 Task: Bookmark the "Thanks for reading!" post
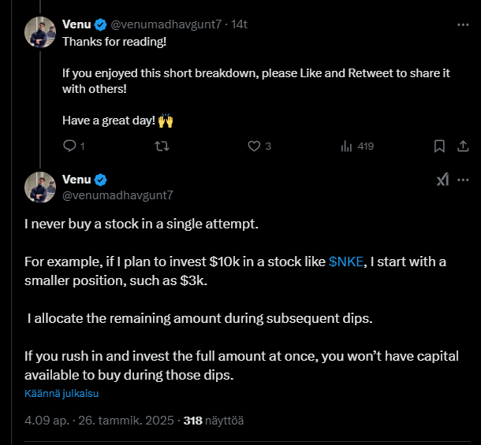(439, 146)
